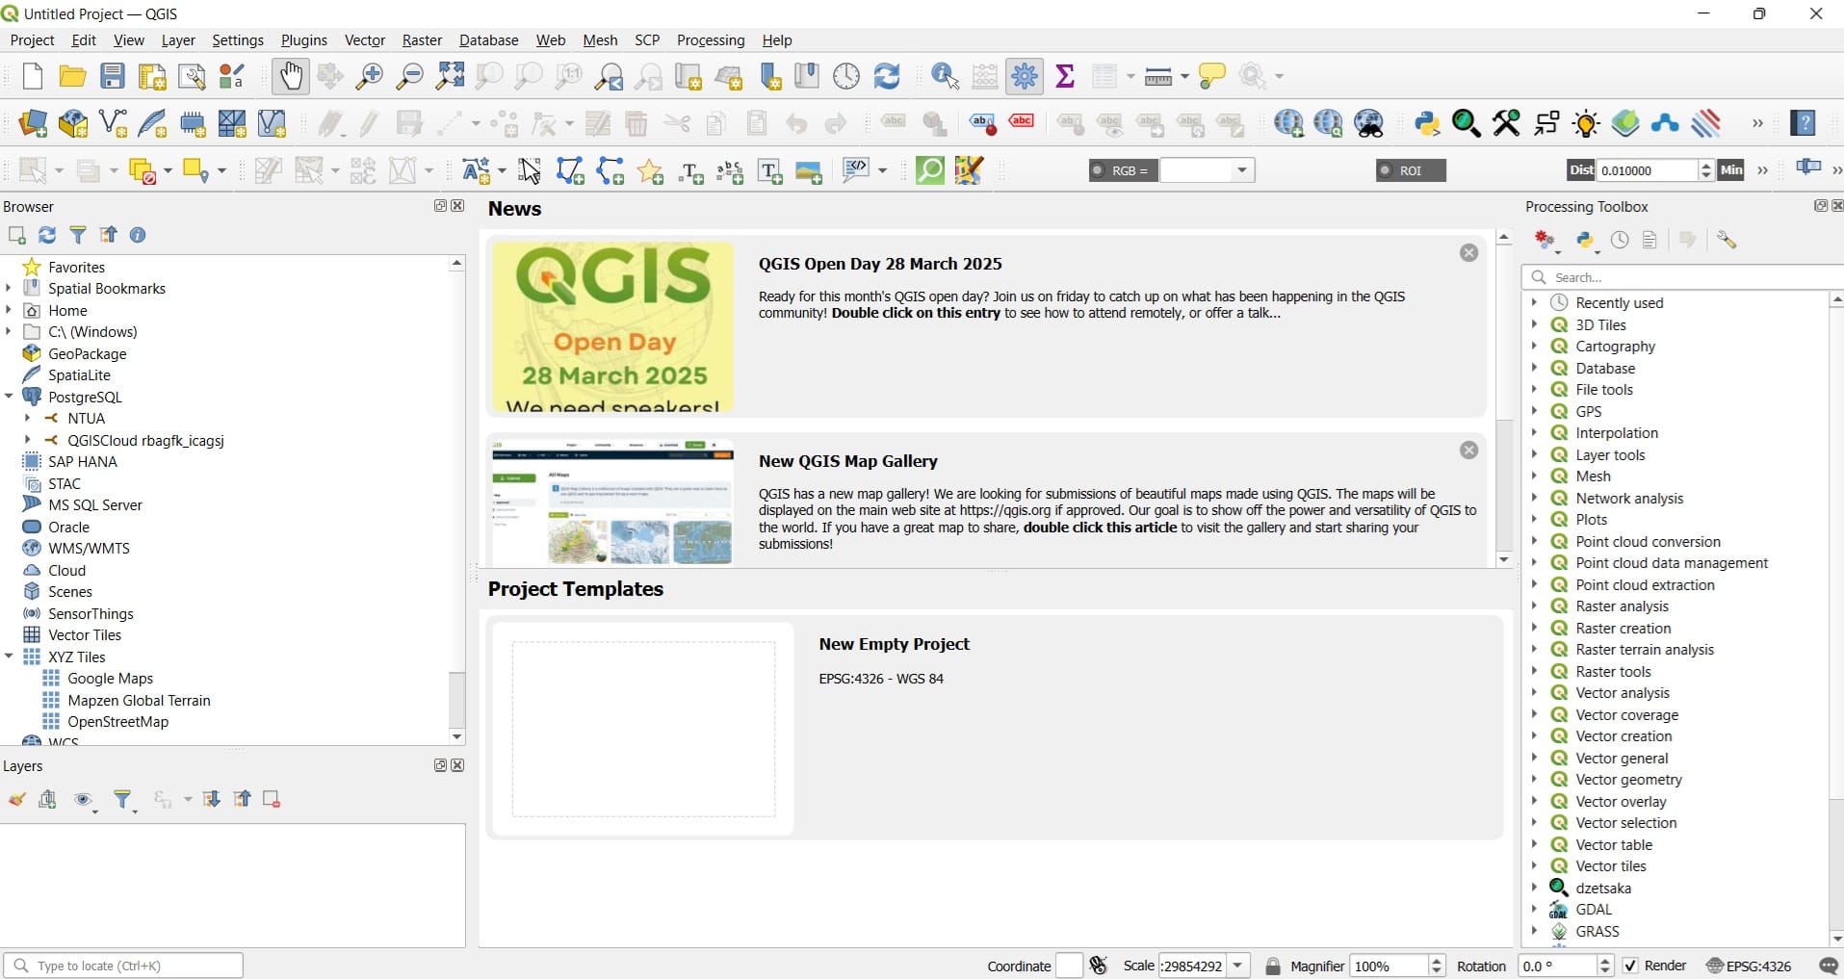
Task: Open the Project menu
Action: (32, 40)
